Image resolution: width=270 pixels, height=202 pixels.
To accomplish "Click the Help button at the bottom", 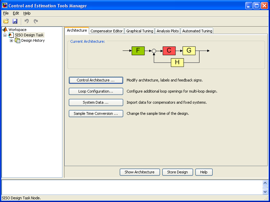I will [x=204, y=172].
